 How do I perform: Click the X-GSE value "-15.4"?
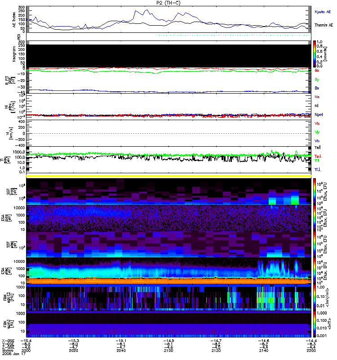pyautogui.click(x=26, y=341)
